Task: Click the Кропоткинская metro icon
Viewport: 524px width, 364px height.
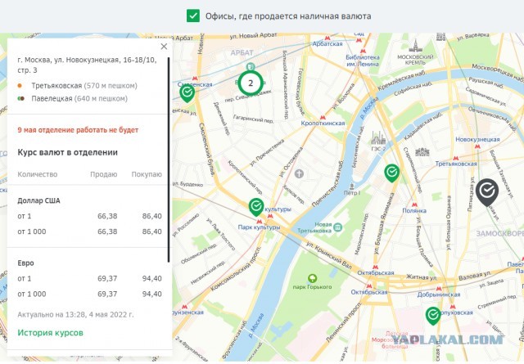Action: point(323,117)
